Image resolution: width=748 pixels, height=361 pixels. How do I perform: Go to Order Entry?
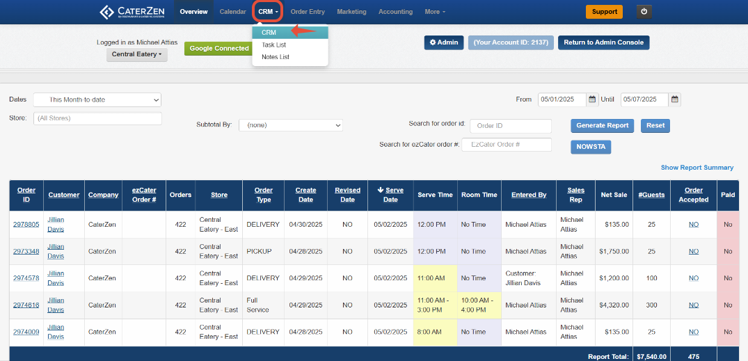pyautogui.click(x=308, y=11)
